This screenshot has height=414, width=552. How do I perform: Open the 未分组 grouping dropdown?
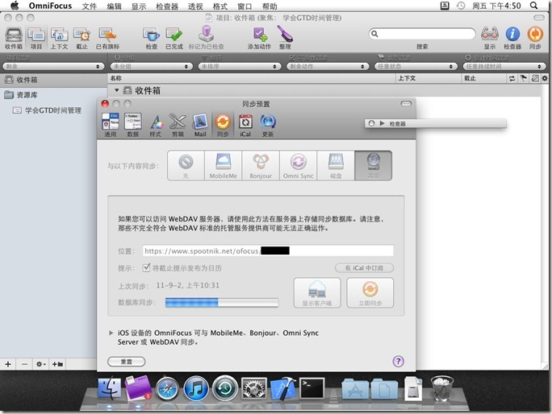(x=152, y=66)
